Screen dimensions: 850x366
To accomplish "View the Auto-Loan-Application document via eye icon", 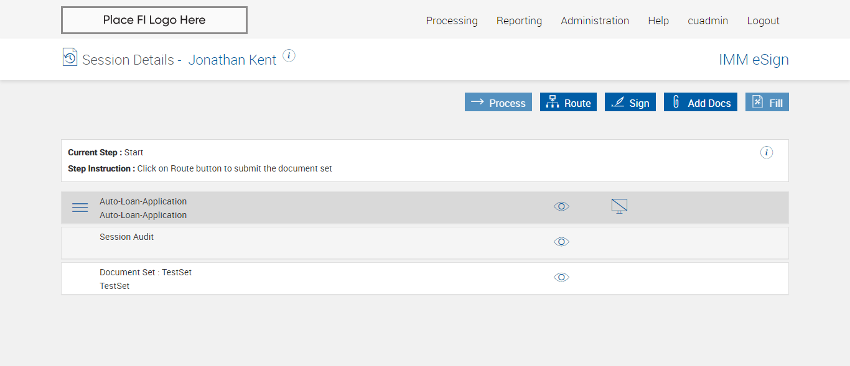I will coord(561,206).
